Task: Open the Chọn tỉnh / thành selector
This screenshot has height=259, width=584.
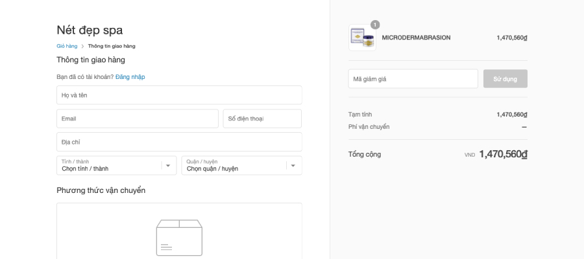Action: (x=117, y=165)
